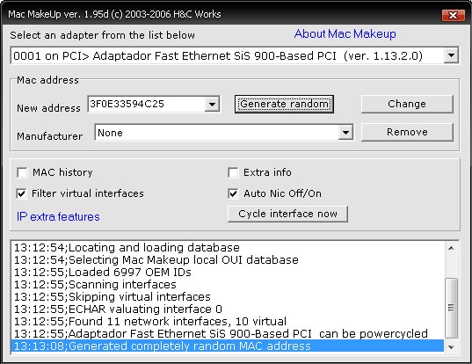Screen dimensions: 472x364
Task: Select log line 'Skipping virtual interfaces'
Action: [228, 297]
